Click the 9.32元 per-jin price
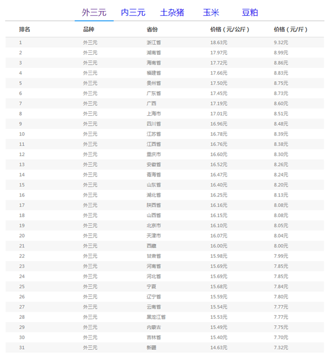This screenshot has height=361, width=329. pyautogui.click(x=281, y=42)
